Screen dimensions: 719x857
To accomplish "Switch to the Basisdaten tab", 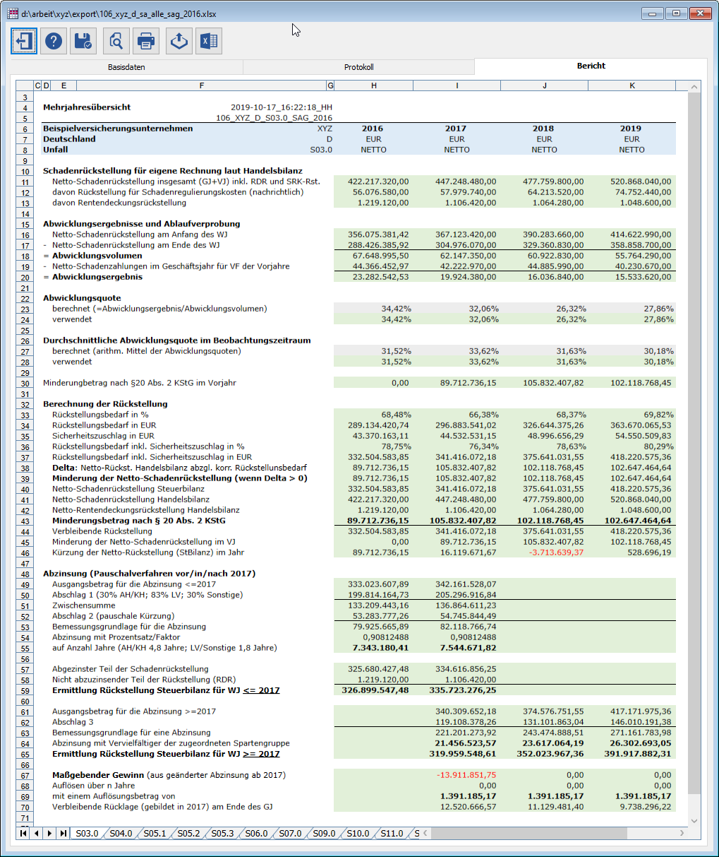I will (x=126, y=67).
